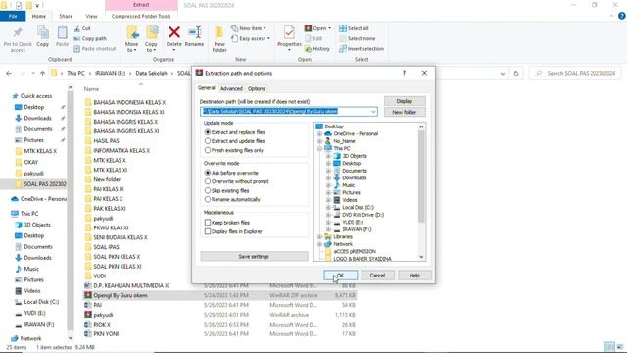Screen dimensions: 627x353
Task: Click the New folder ribbon icon
Action: 219,32
